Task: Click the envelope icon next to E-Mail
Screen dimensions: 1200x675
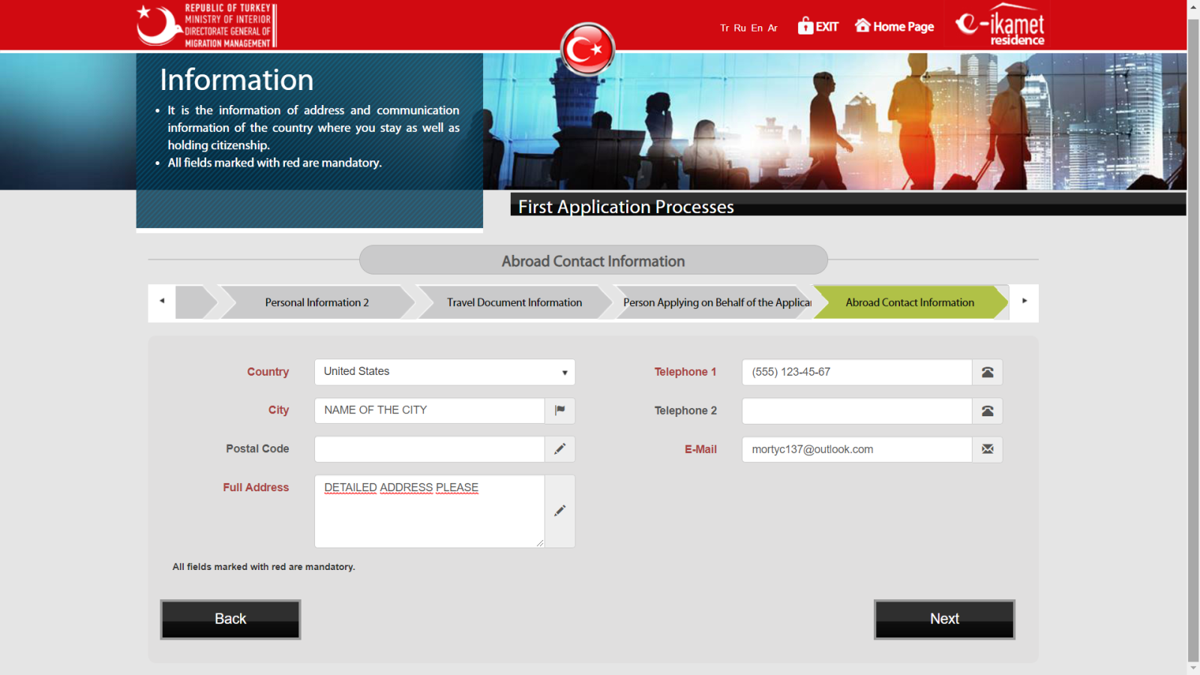Action: click(987, 449)
